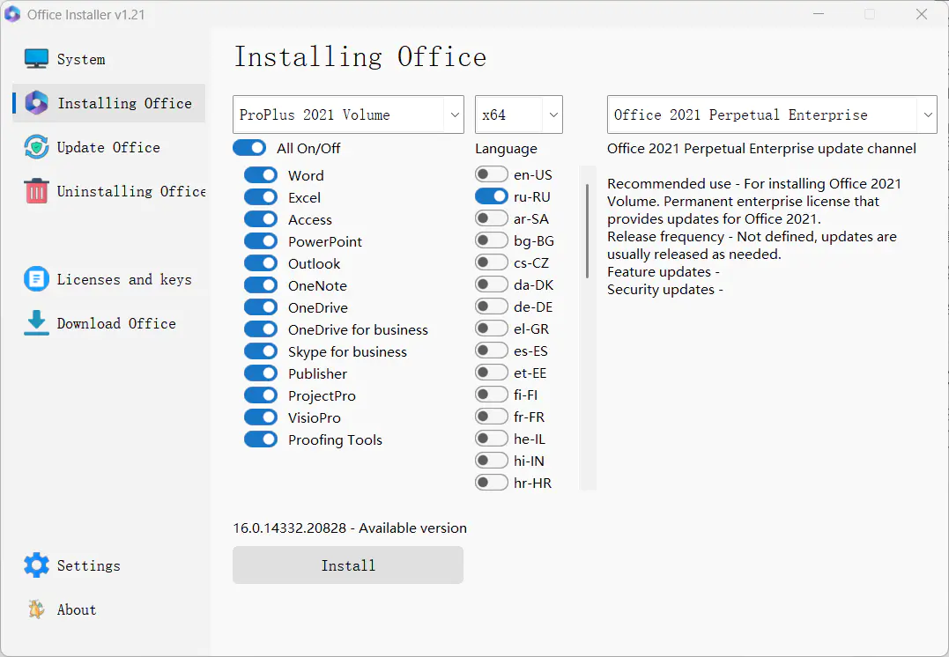Turn on bg-BG language

pos(492,240)
